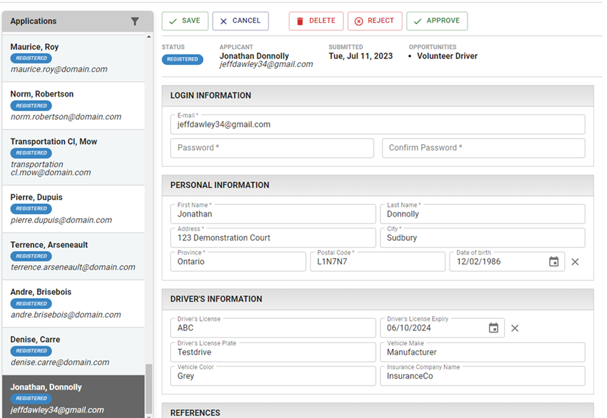The height and width of the screenshot is (418, 607).
Task: Delete this application
Action: (x=316, y=21)
